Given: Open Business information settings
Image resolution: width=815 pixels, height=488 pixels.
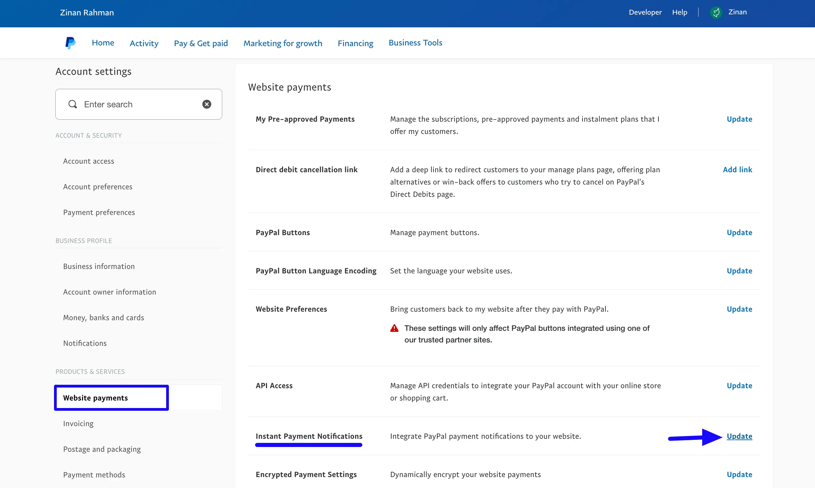Looking at the screenshot, I should [99, 266].
